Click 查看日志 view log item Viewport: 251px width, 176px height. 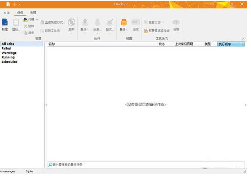(152, 22)
